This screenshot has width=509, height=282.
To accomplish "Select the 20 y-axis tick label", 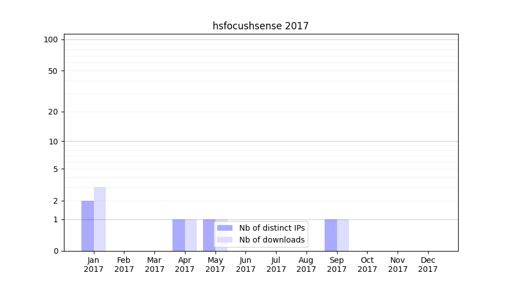I will tap(53, 112).
